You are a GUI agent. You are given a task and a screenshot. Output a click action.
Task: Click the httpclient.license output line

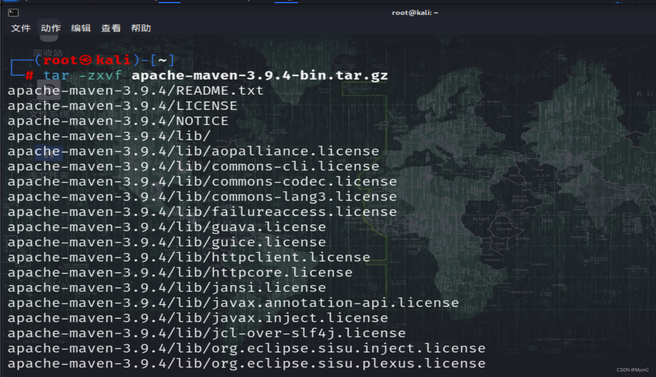point(188,257)
